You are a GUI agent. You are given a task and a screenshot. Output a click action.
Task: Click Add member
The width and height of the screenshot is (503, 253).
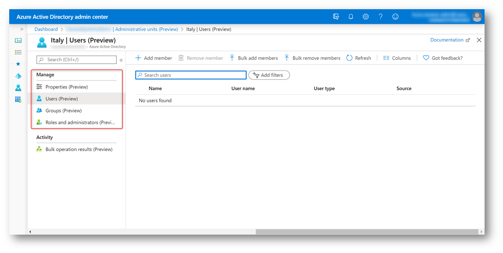coord(154,58)
